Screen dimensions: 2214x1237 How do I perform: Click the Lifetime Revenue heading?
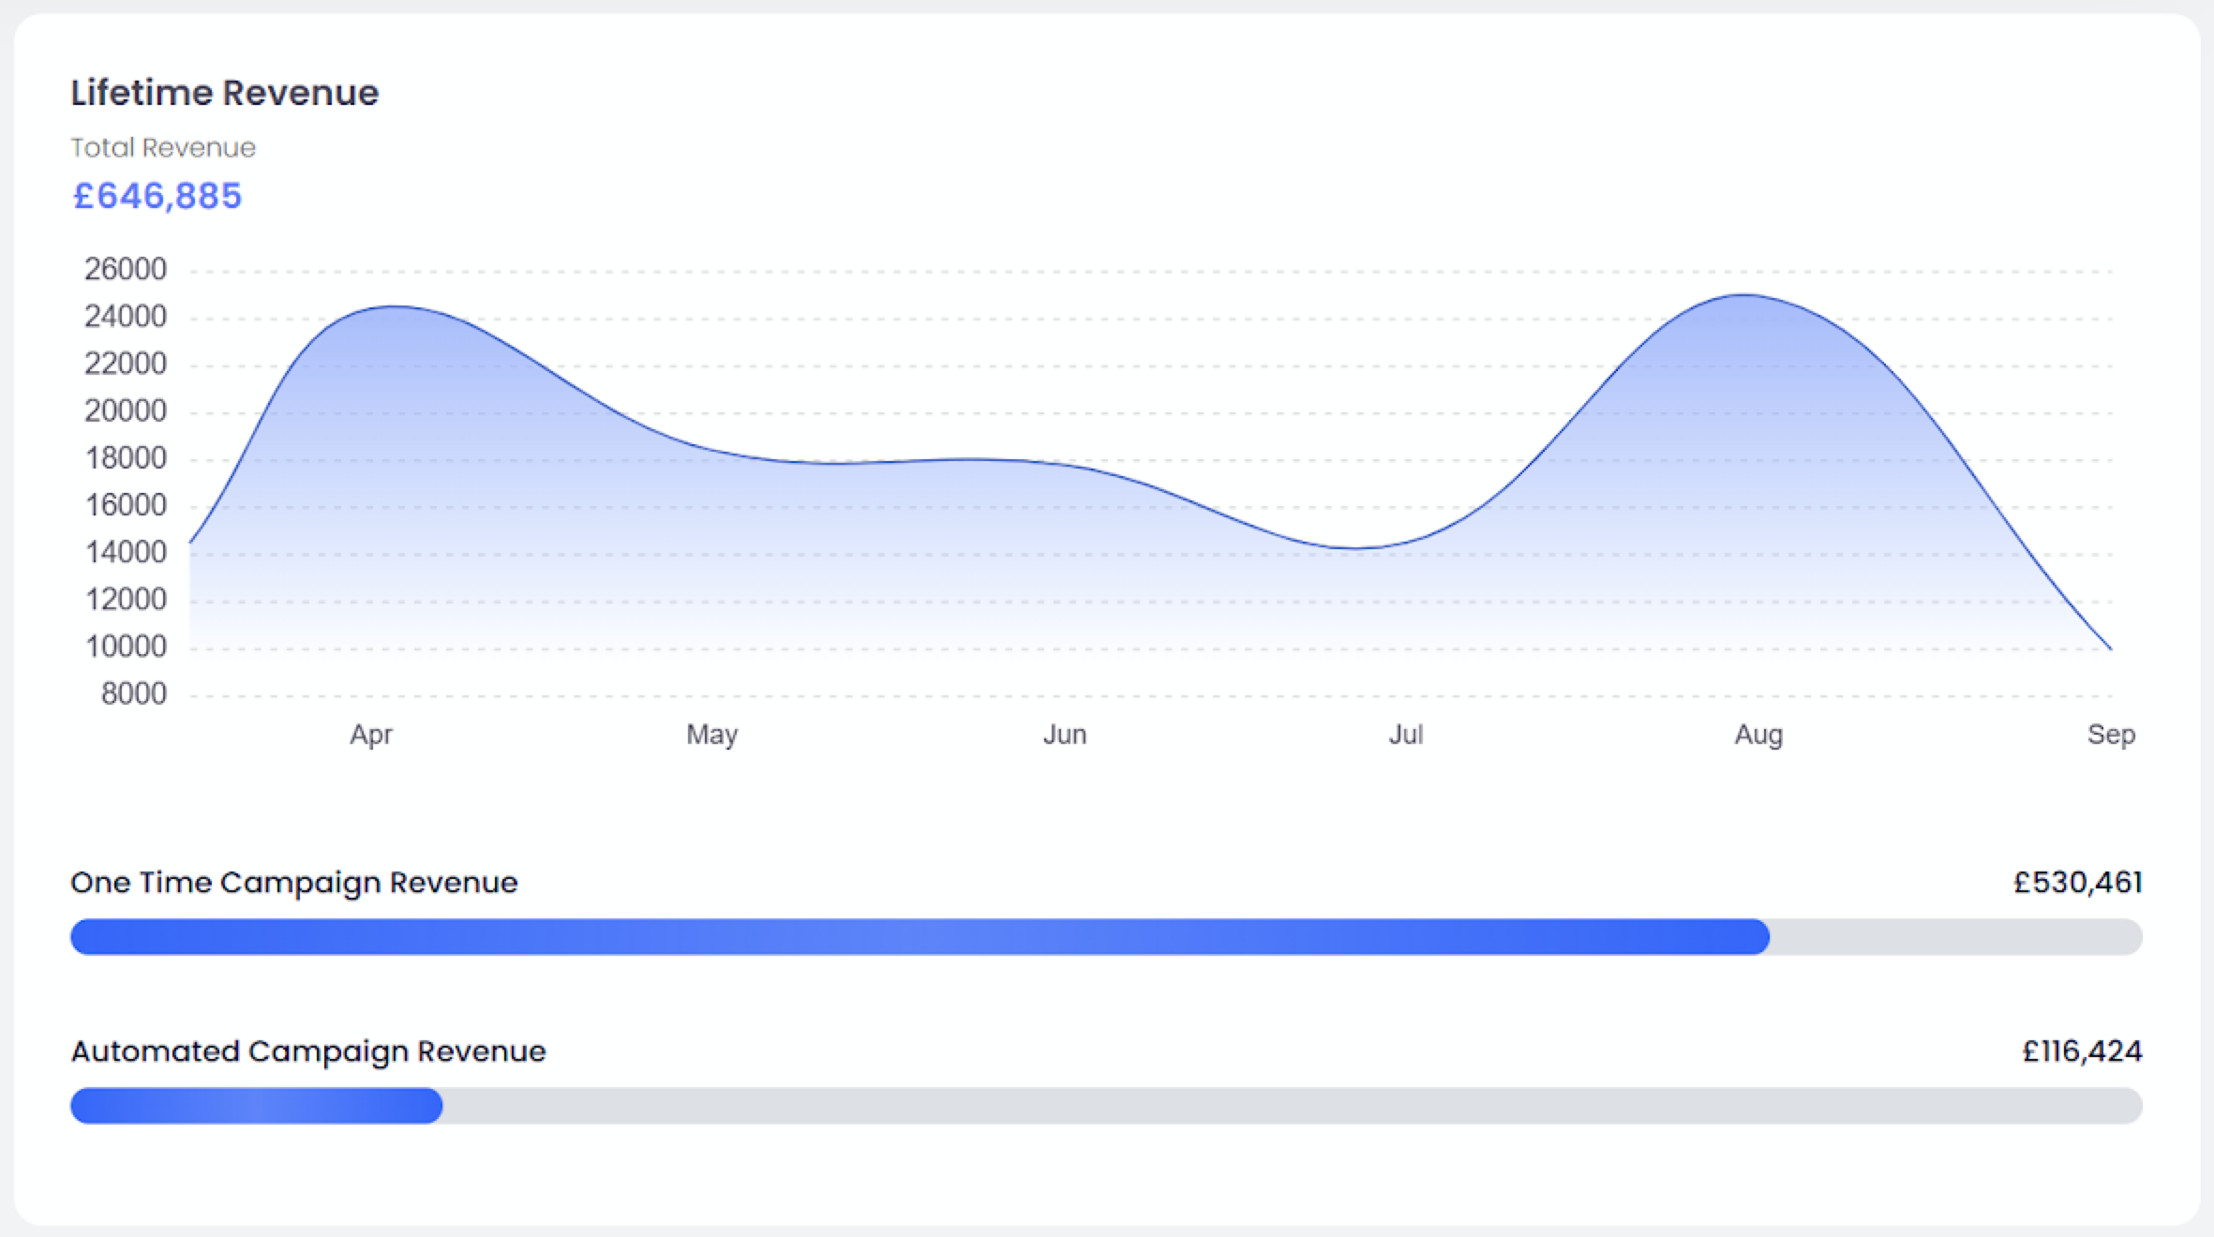point(225,93)
